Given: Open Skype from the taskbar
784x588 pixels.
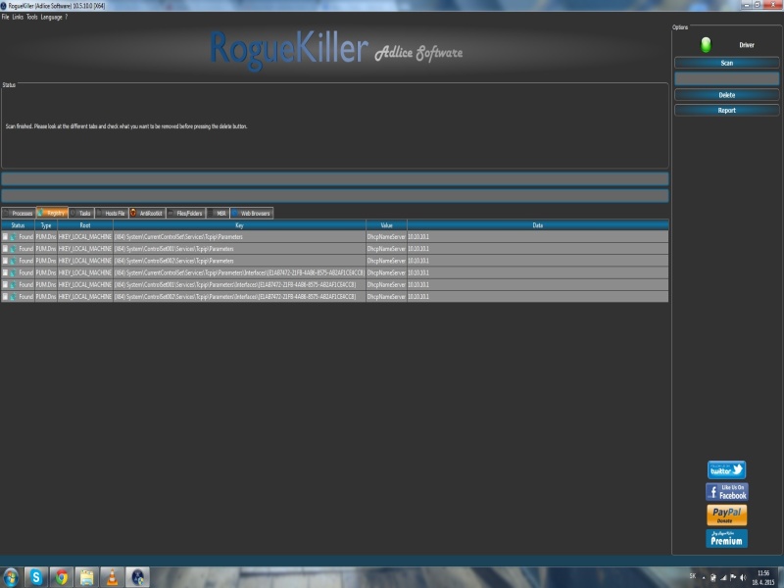Looking at the screenshot, I should [37, 577].
